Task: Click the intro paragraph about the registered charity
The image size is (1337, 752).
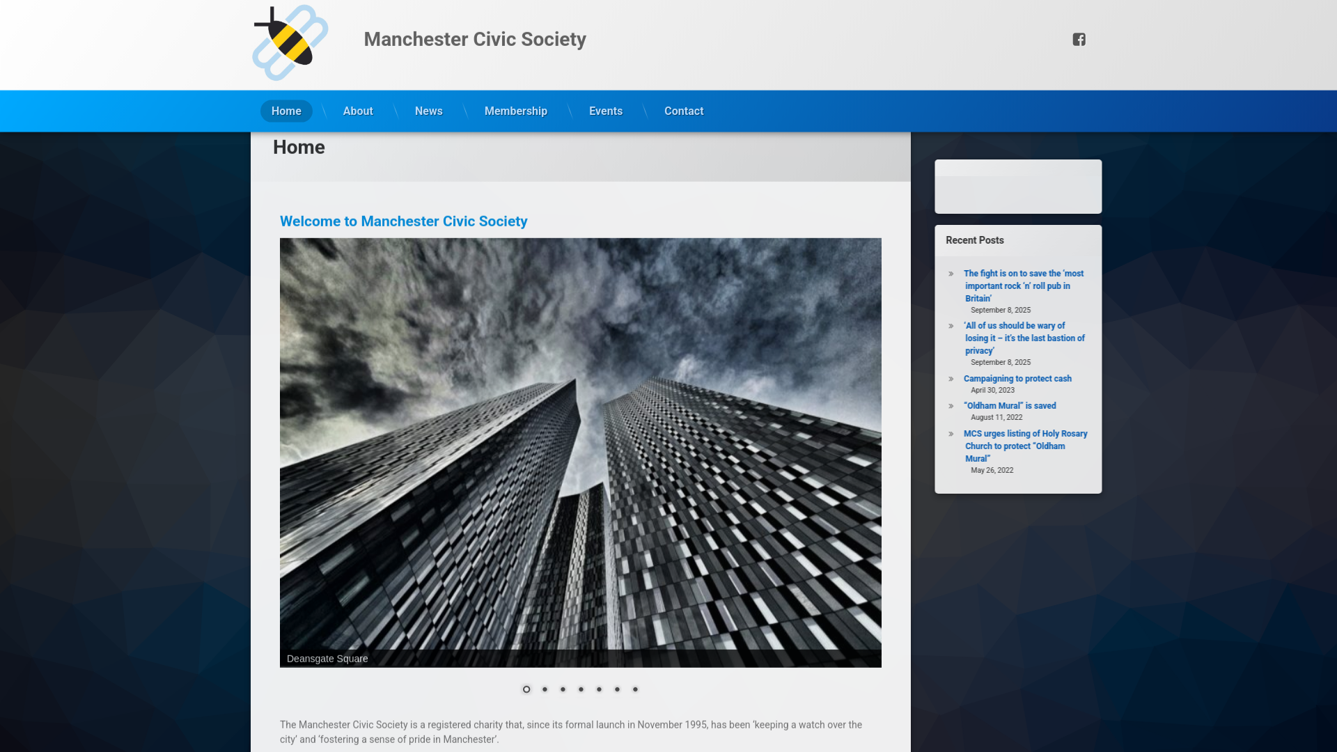Action: click(571, 732)
